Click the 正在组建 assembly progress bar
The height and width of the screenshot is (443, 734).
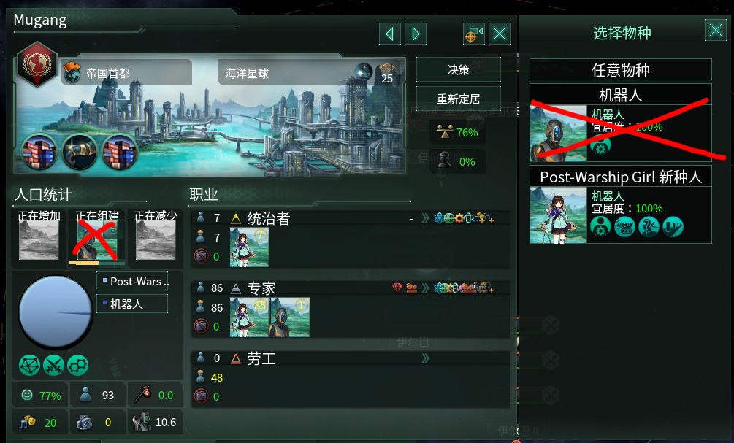coord(96,263)
